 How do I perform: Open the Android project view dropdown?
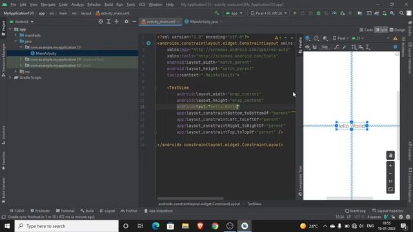[21, 21]
